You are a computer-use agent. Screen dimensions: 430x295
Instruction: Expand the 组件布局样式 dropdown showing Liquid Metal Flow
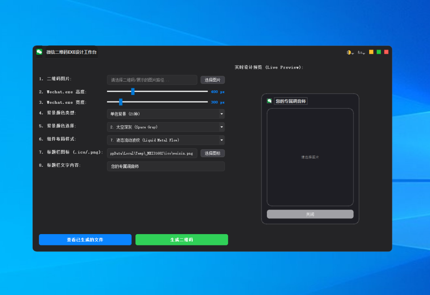(165, 140)
